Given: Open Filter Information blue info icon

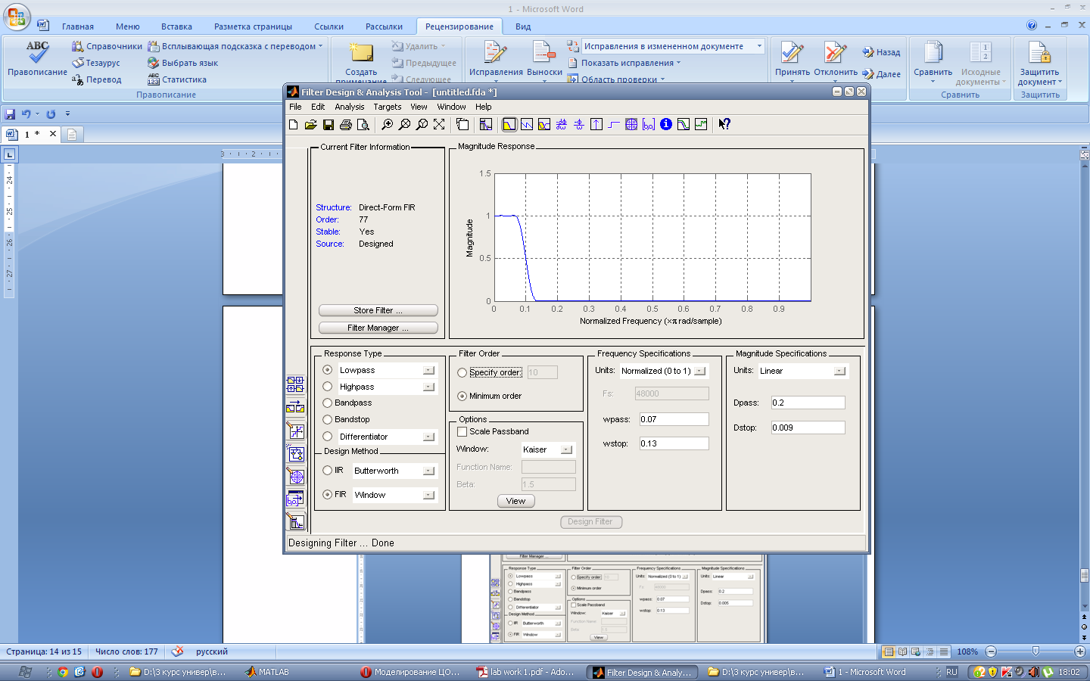Looking at the screenshot, I should [666, 124].
